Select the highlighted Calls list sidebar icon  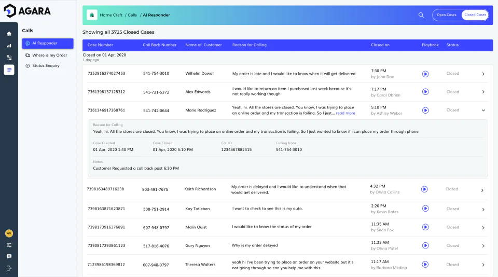(x=9, y=70)
